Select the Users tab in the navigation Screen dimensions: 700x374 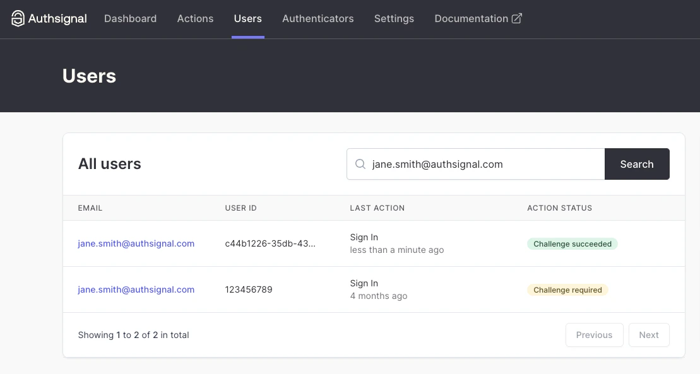(x=247, y=18)
